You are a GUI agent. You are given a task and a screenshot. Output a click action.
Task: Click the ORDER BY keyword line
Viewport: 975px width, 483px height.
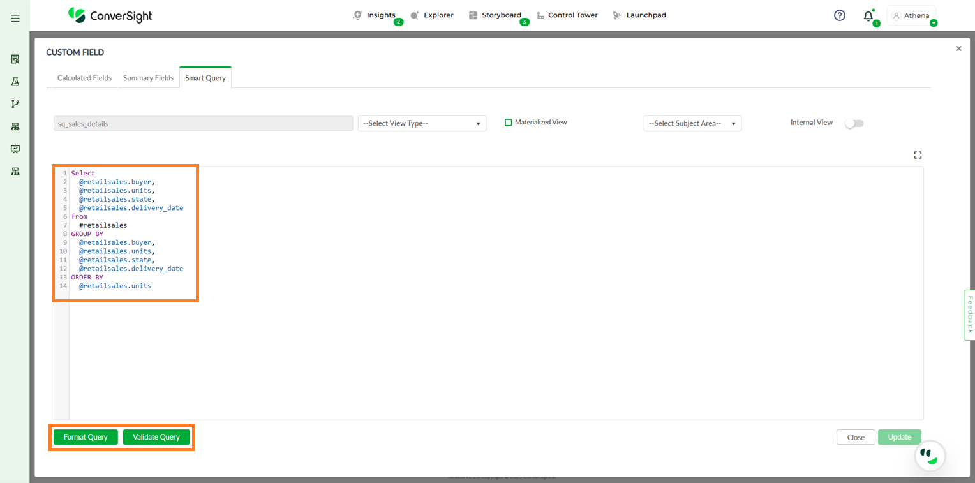pyautogui.click(x=87, y=278)
